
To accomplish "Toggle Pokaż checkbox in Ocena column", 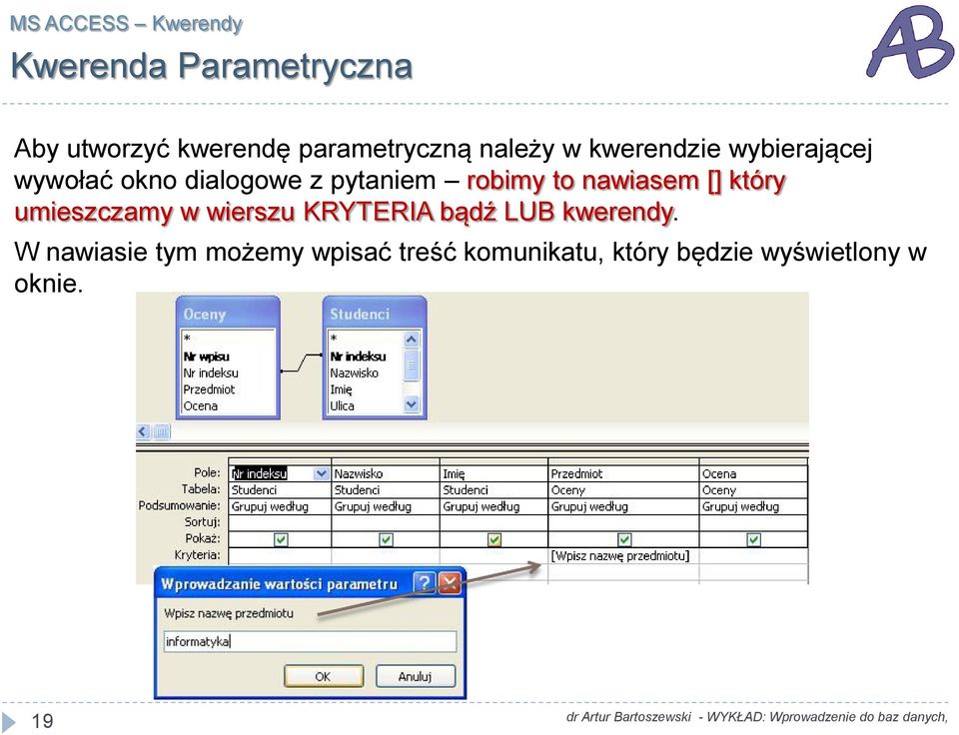I will coord(753,539).
